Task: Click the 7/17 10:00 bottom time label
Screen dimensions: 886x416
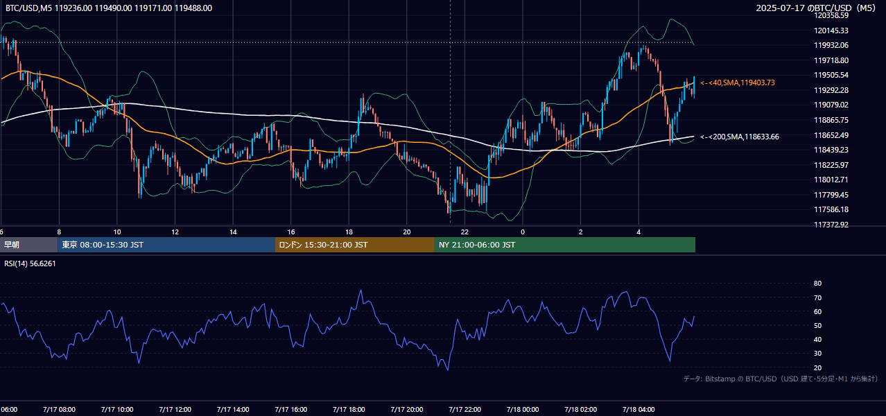Action: tap(116, 410)
